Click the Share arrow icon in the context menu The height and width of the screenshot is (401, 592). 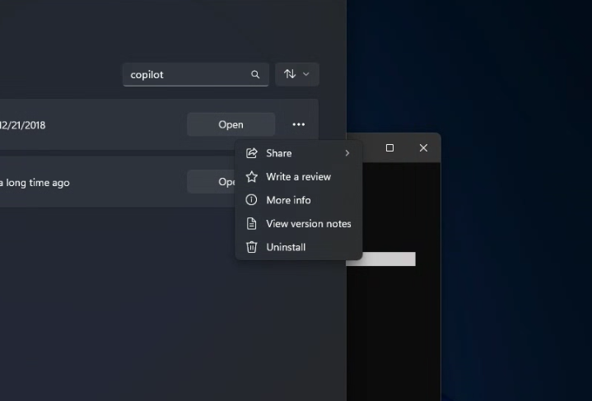pyautogui.click(x=252, y=153)
